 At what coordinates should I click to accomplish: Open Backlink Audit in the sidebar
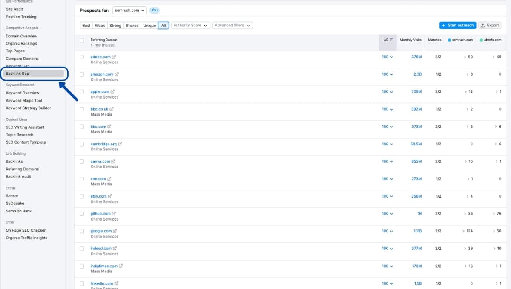click(x=18, y=176)
